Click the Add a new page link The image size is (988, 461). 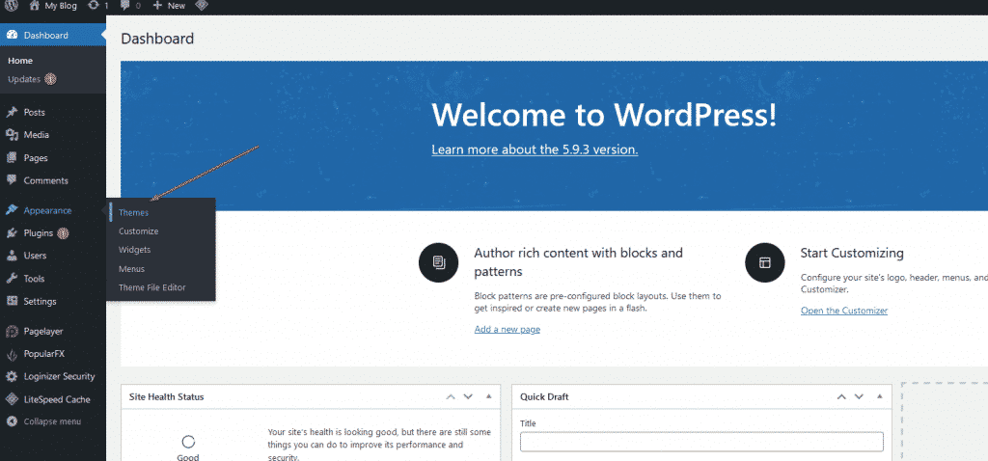coord(507,330)
